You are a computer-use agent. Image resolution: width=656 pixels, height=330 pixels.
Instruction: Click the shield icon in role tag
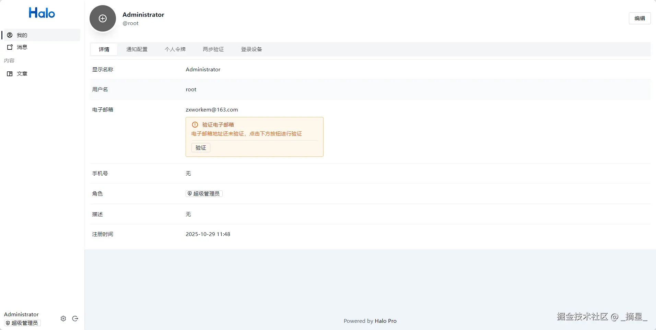[190, 193]
